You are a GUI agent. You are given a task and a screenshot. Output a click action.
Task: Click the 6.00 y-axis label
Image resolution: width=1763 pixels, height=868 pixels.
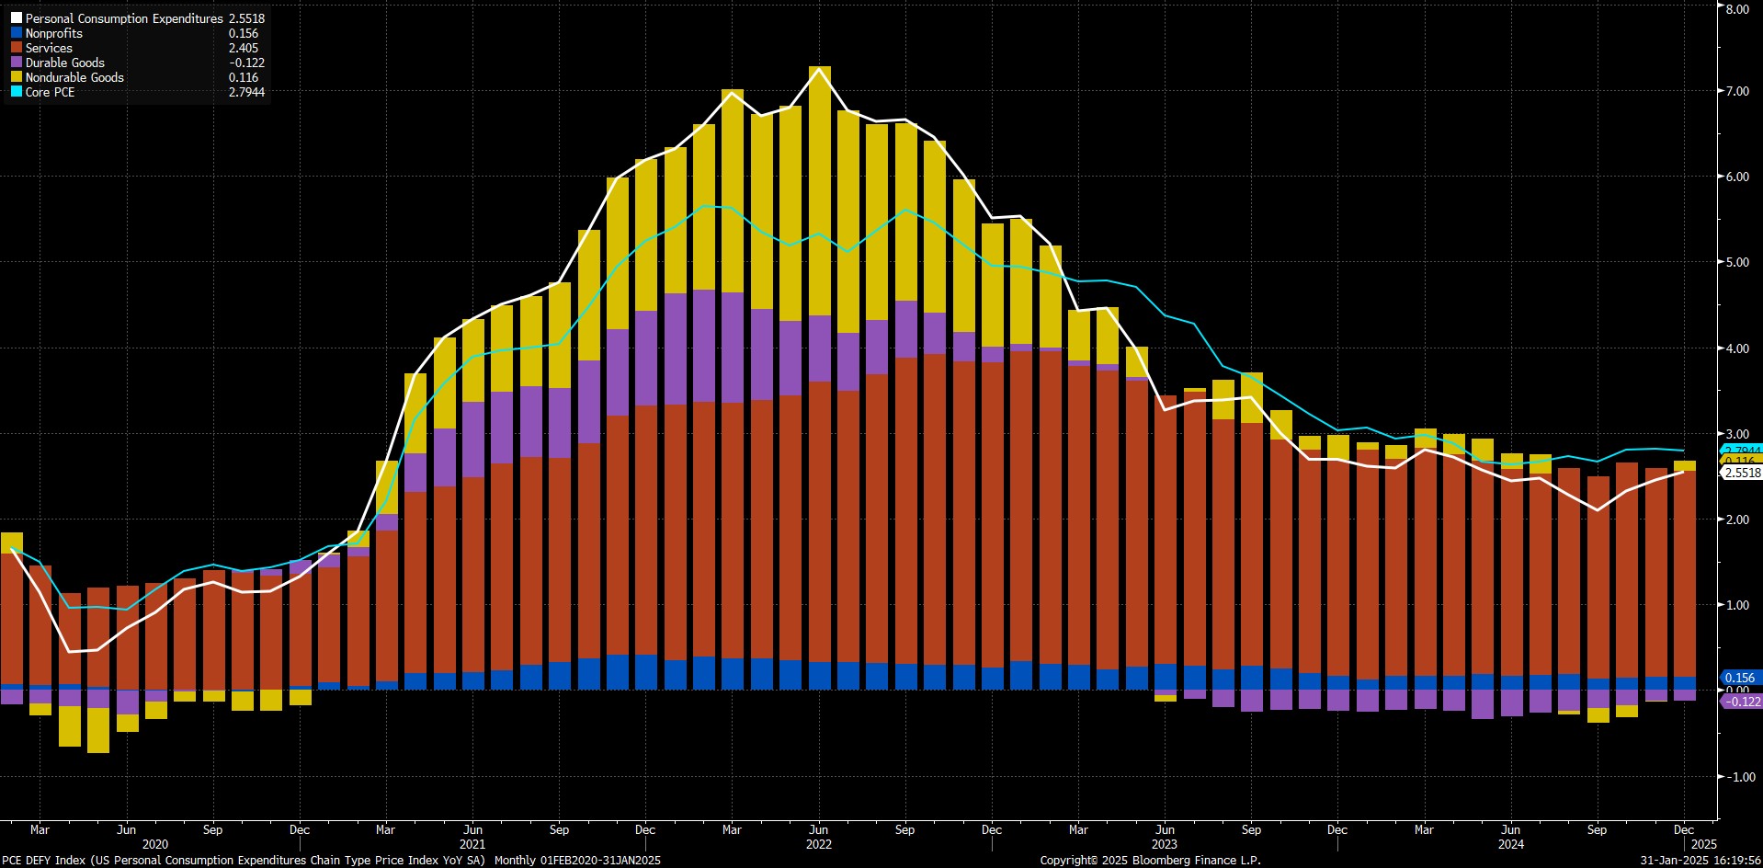coord(1737,177)
